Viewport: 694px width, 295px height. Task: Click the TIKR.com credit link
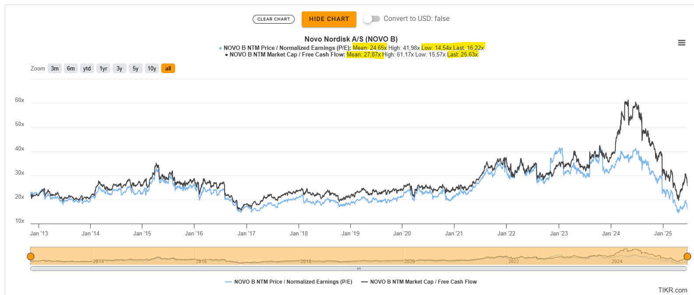click(x=672, y=290)
